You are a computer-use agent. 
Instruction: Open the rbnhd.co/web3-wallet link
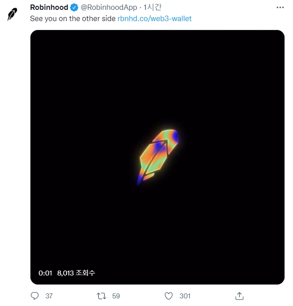154,19
